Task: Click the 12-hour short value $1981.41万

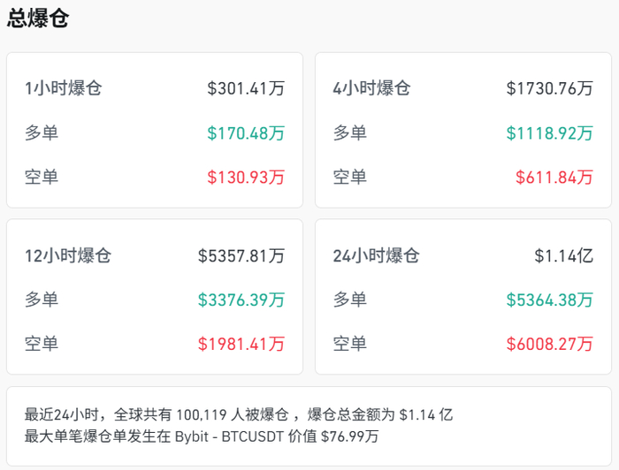Action: point(241,344)
